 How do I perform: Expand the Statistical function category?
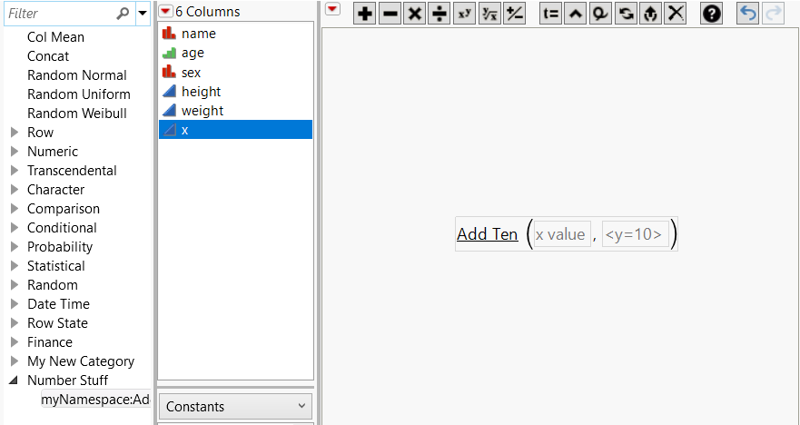15,266
